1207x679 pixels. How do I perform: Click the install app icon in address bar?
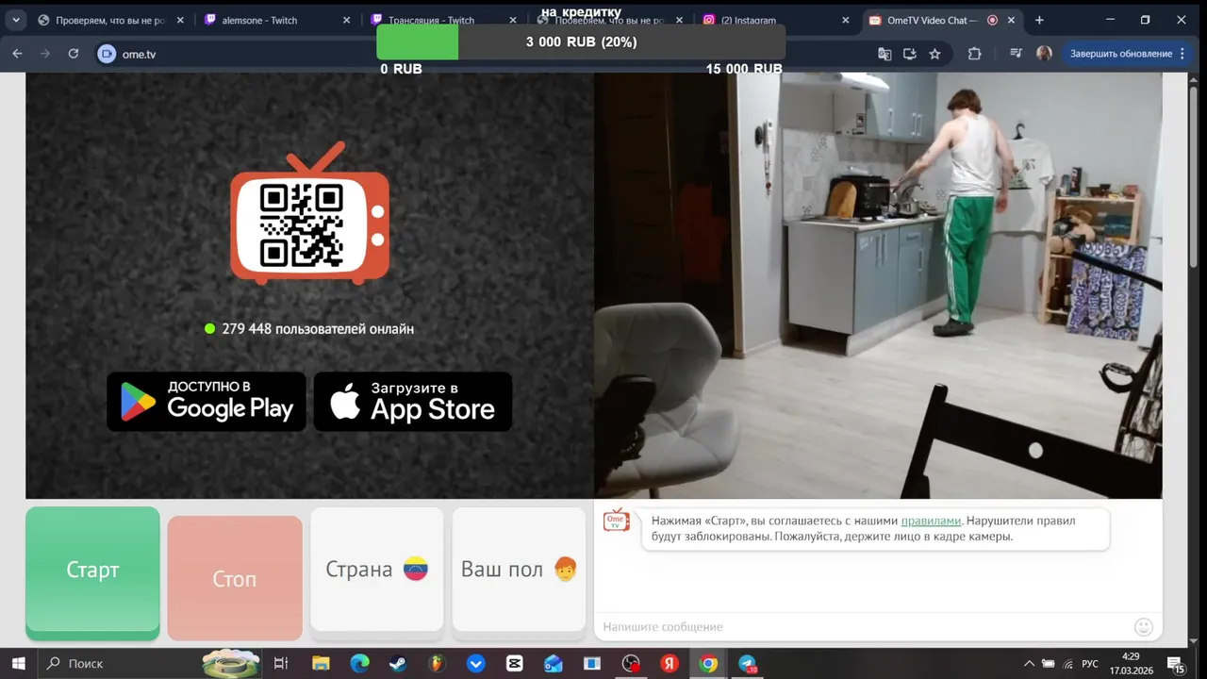click(910, 54)
